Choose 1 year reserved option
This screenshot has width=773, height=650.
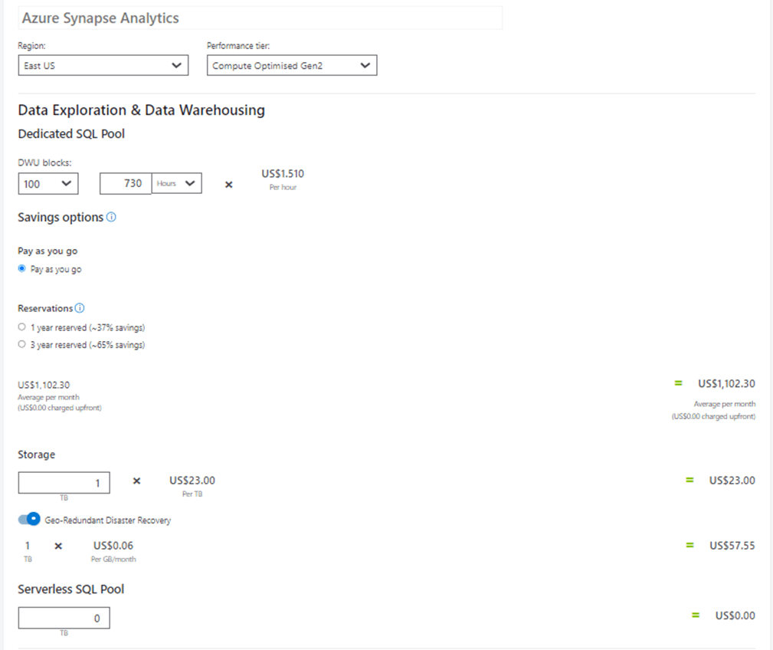[21, 327]
